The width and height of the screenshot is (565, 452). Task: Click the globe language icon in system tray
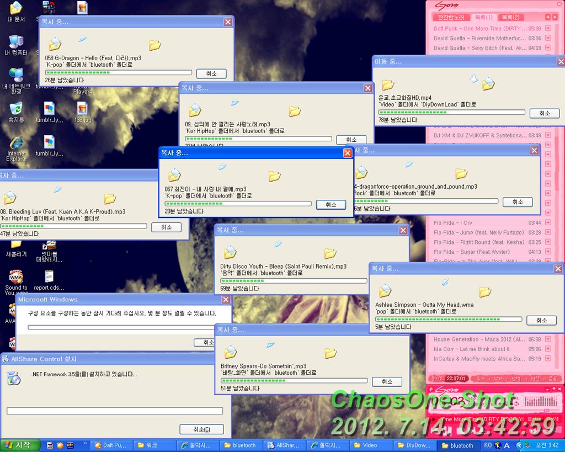pyautogui.click(x=498, y=445)
